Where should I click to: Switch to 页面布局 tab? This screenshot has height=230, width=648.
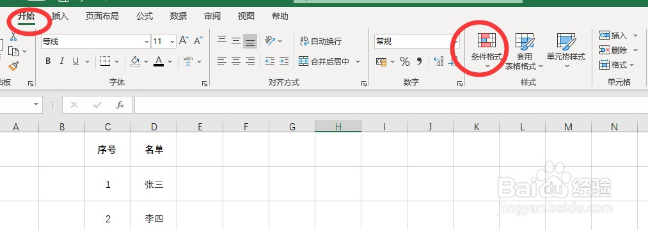(x=102, y=17)
